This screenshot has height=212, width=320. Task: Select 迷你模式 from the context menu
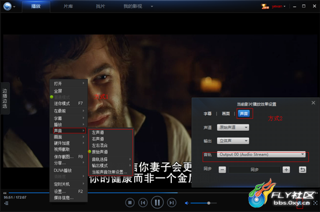69,104
